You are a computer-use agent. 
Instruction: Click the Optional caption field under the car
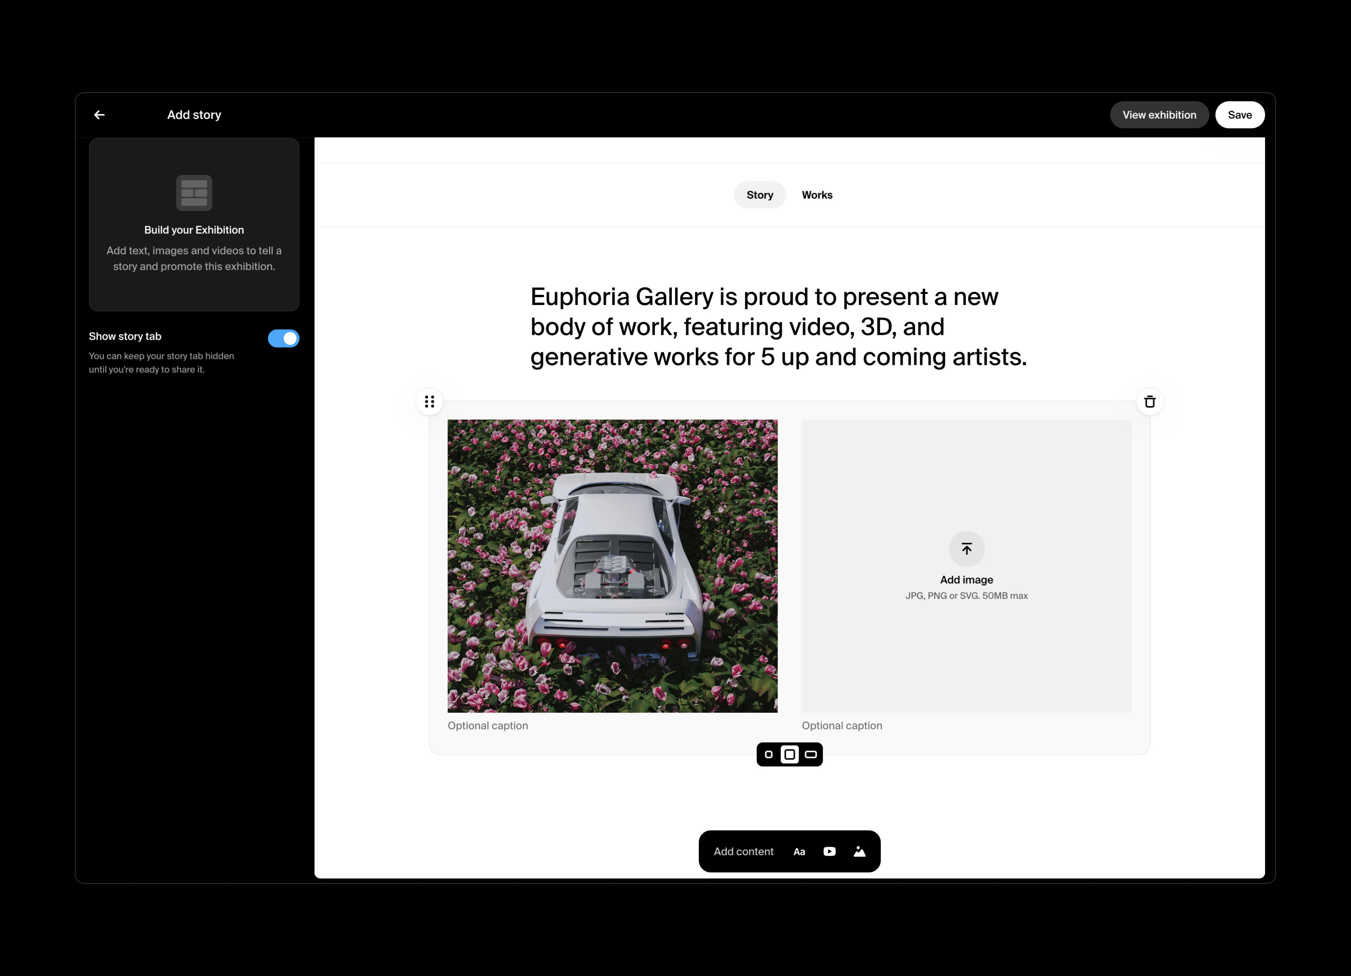coord(488,725)
